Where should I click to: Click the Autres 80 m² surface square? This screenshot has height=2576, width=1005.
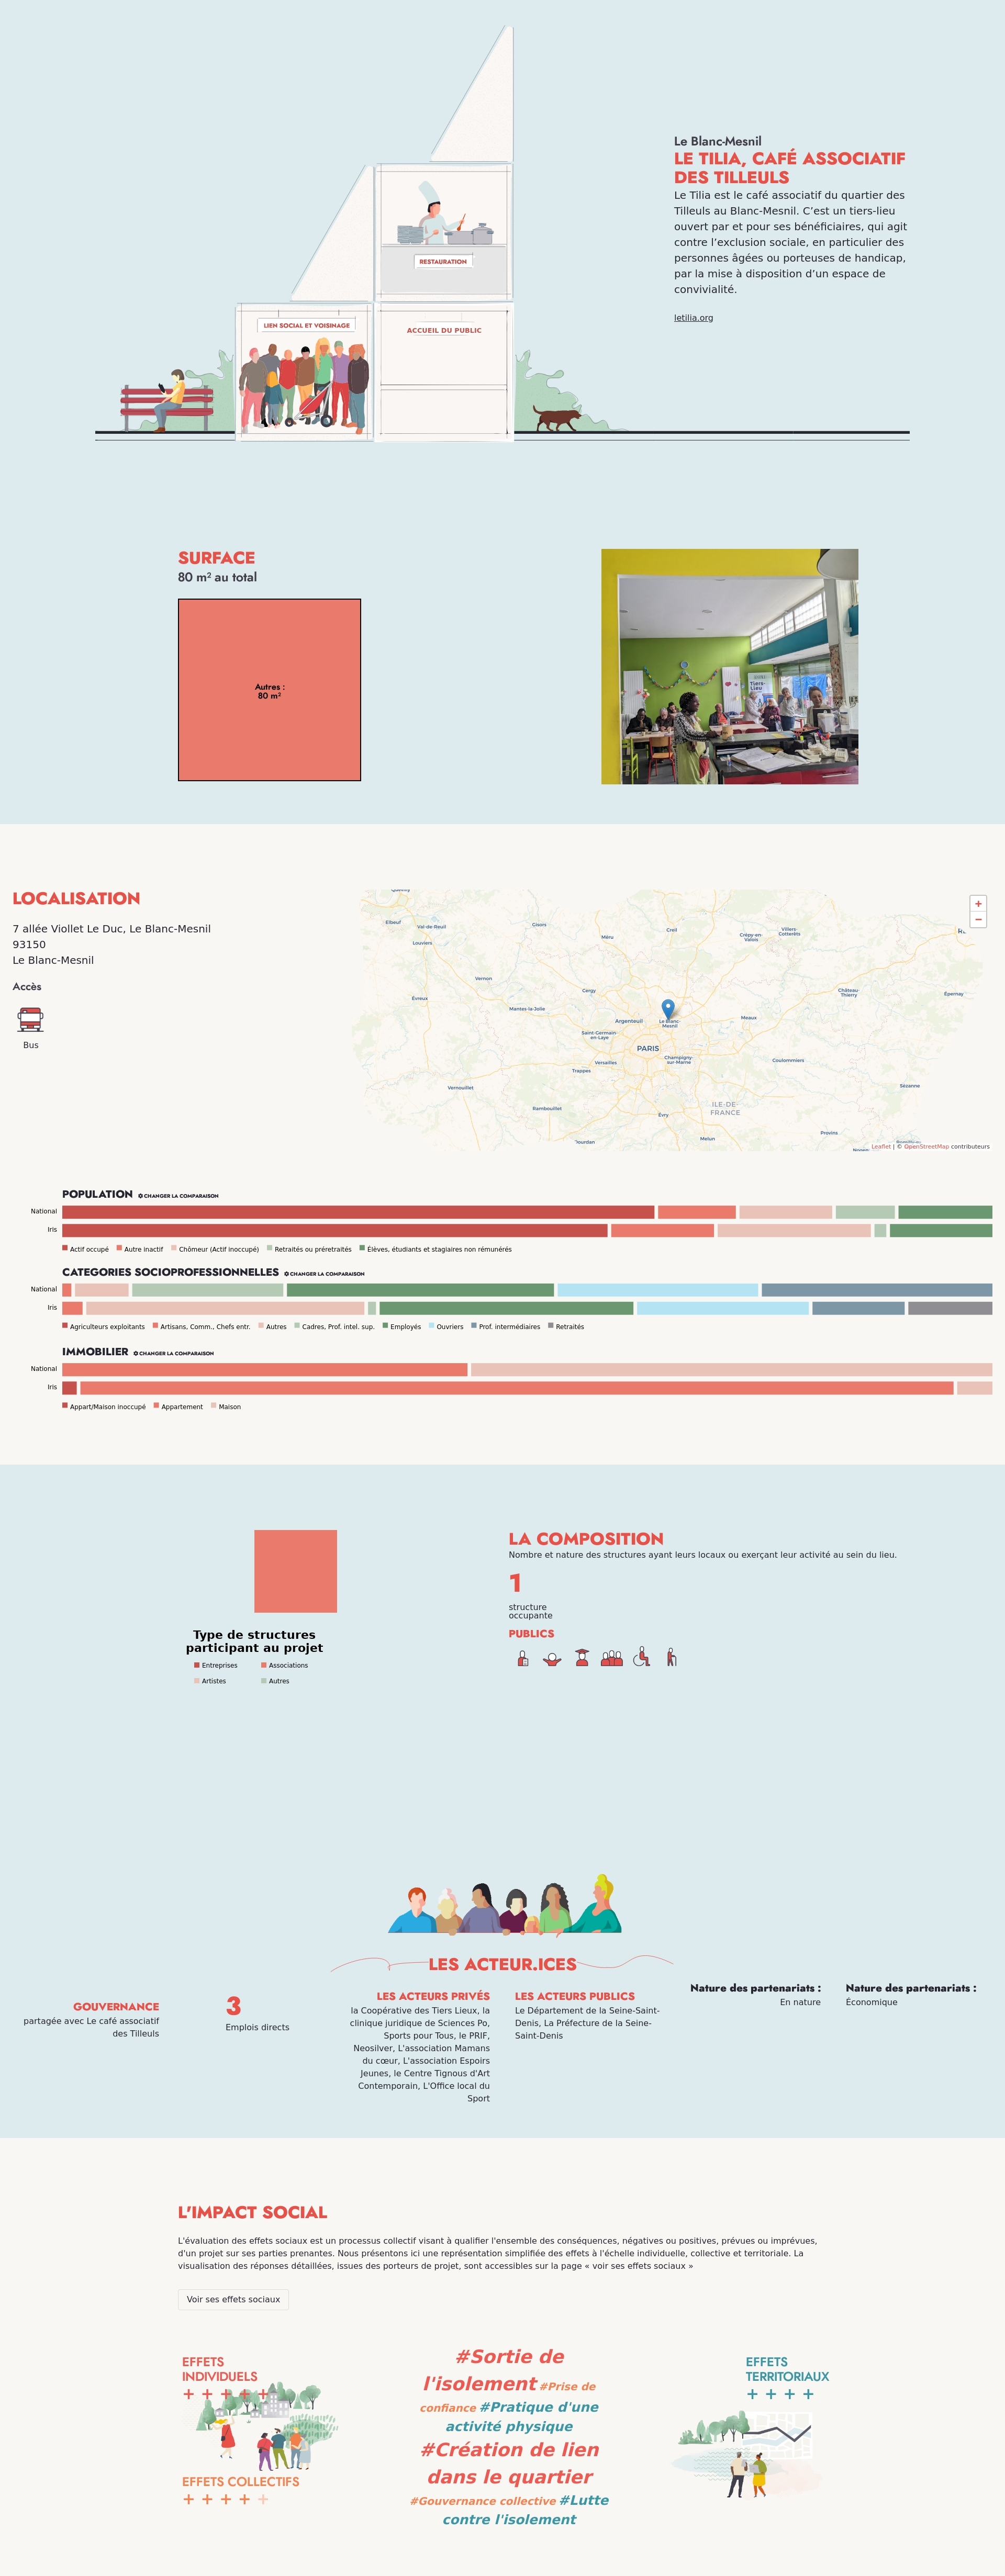tap(269, 690)
